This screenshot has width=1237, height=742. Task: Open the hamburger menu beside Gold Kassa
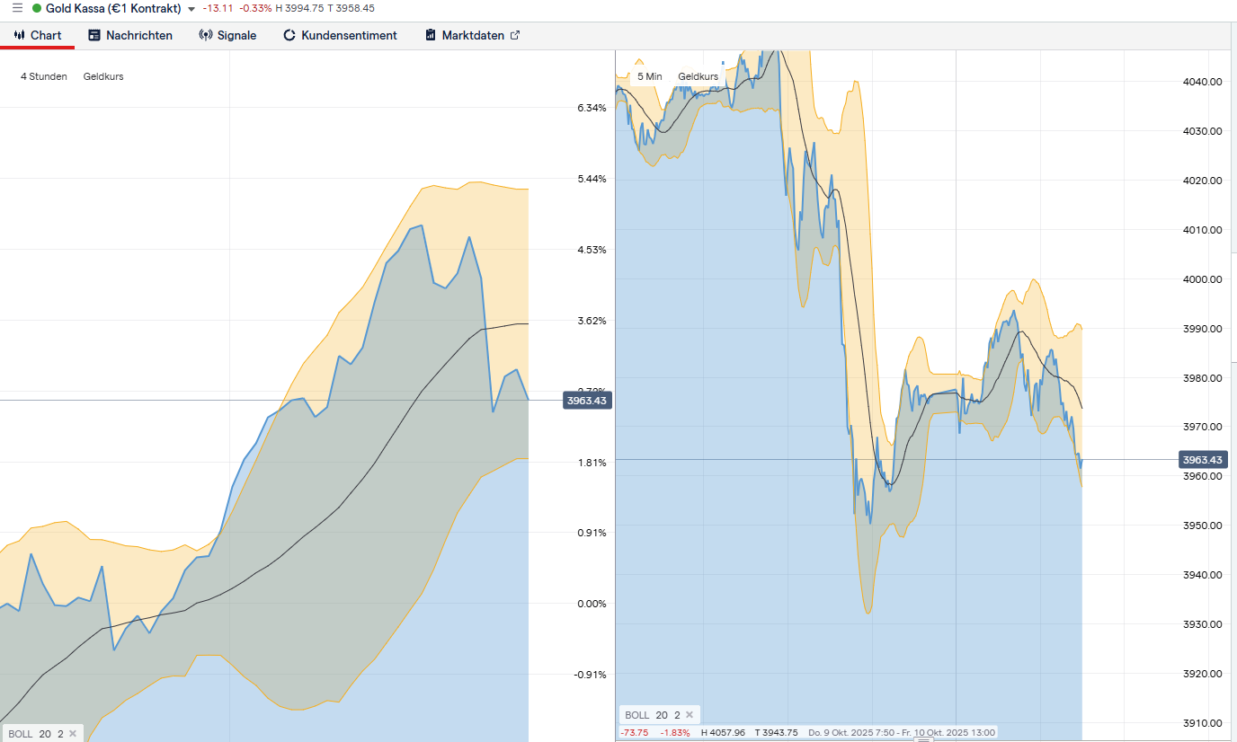(17, 8)
